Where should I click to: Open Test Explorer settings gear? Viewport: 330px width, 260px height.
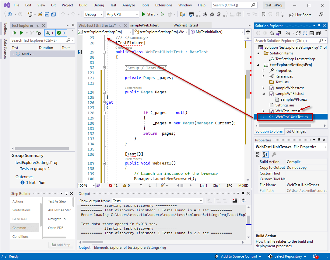pyautogui.click(x=73, y=25)
